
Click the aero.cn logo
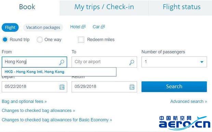click(x=185, y=123)
